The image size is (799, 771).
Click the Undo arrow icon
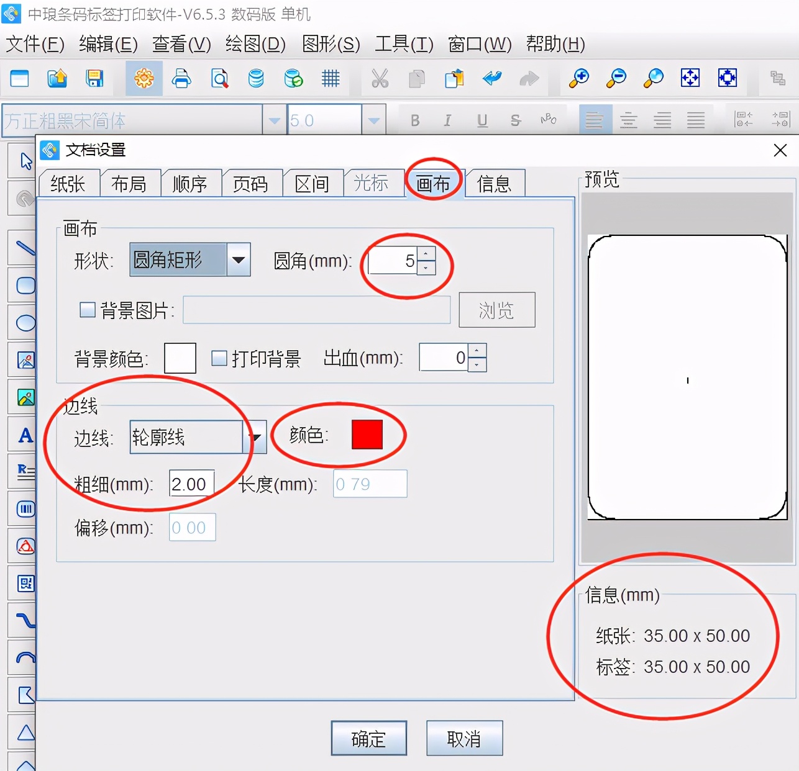tap(491, 78)
